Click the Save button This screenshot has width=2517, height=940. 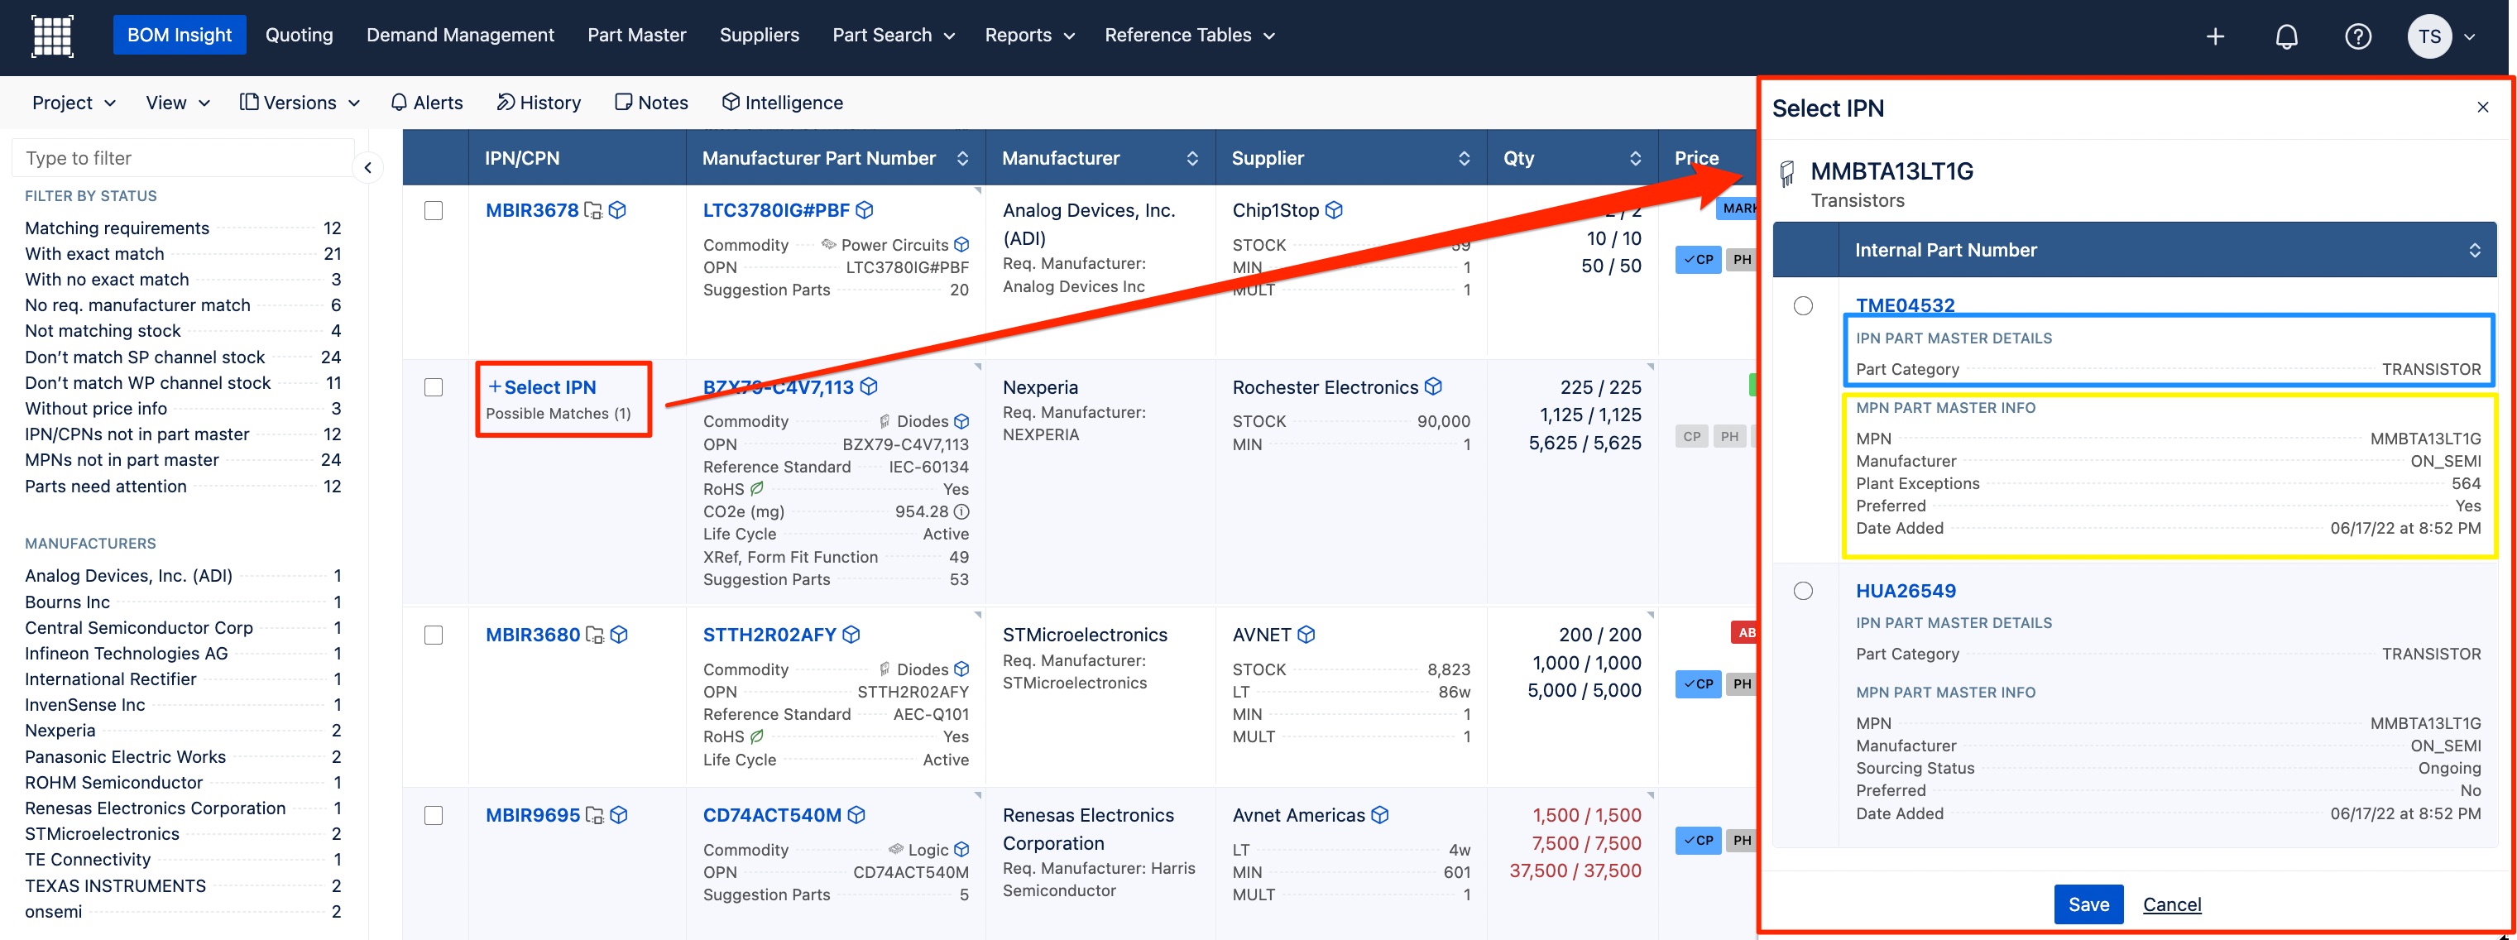(x=2088, y=904)
